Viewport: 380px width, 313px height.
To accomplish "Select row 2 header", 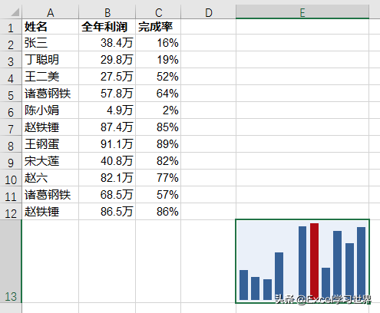I will coord(11,43).
